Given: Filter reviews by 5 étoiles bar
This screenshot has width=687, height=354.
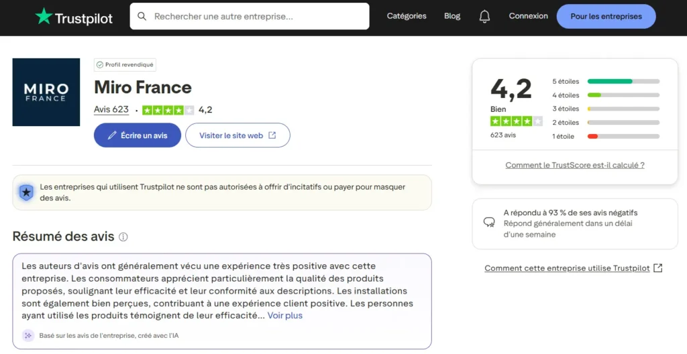Looking at the screenshot, I should click(x=623, y=81).
